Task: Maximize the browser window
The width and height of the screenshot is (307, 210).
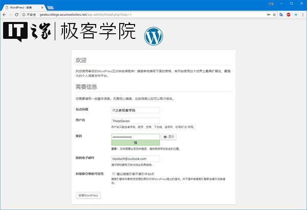Action: [x=291, y=4]
